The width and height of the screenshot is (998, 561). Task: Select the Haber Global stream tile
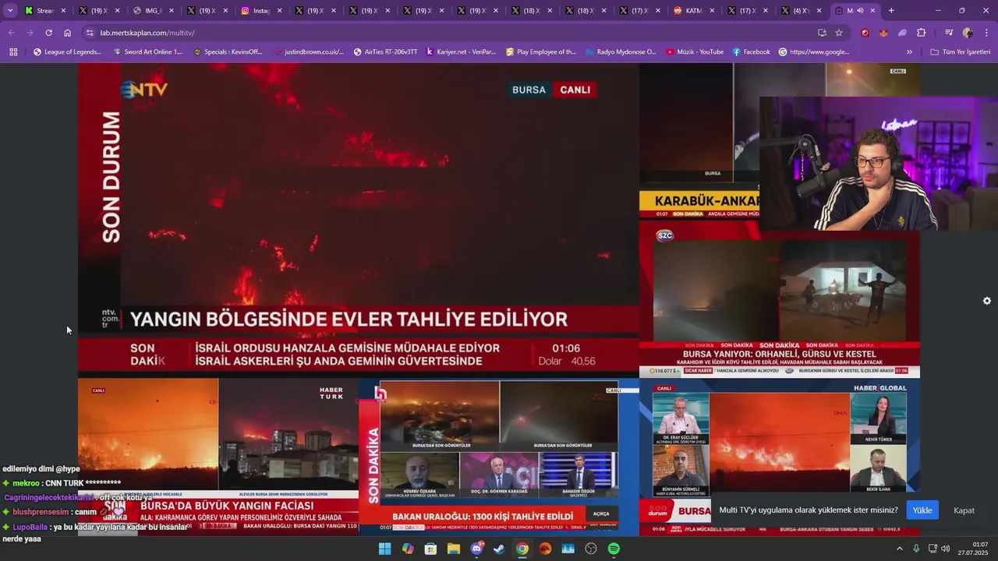click(x=780, y=457)
